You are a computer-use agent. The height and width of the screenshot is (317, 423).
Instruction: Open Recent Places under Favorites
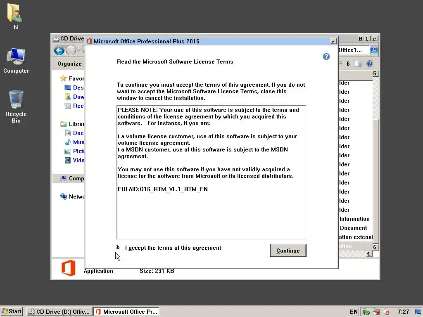[x=74, y=106]
